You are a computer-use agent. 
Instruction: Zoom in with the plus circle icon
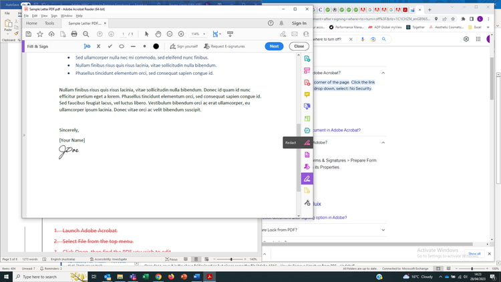click(x=181, y=34)
